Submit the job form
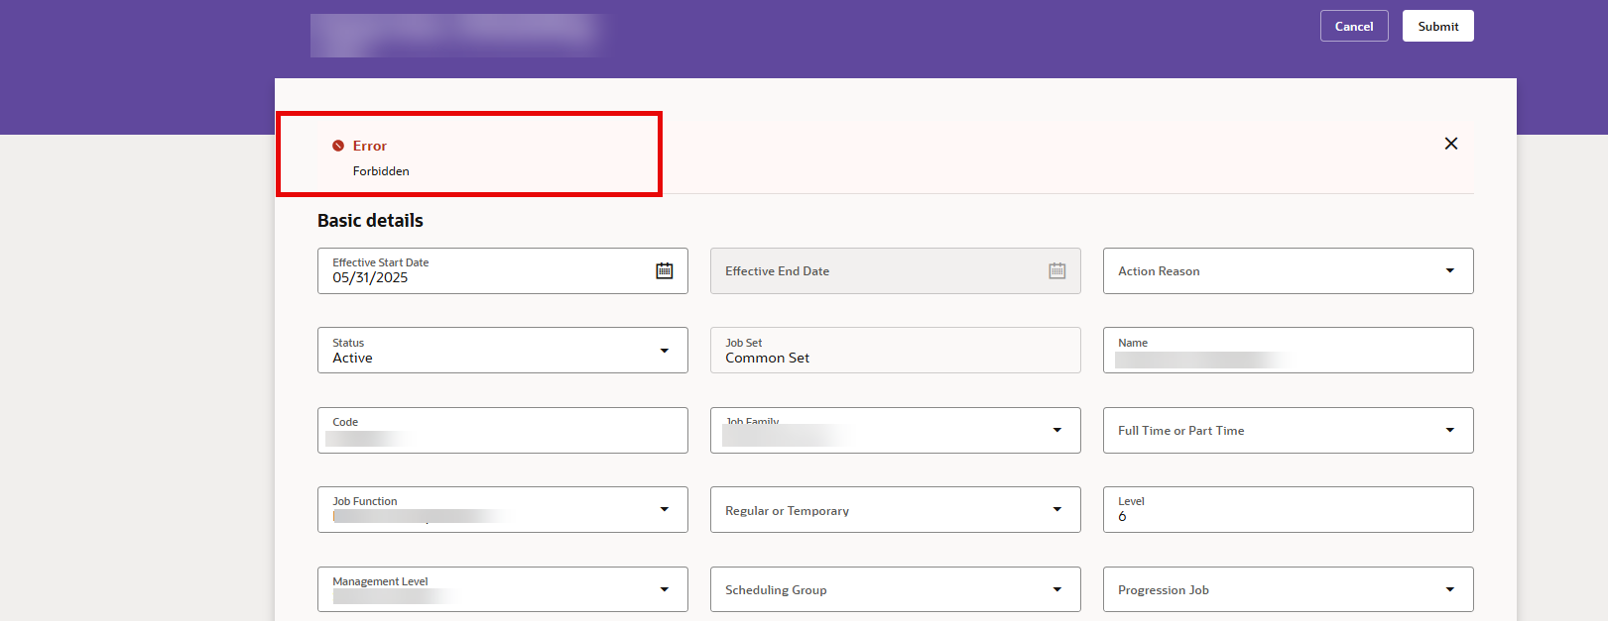This screenshot has height=621, width=1608. pos(1437,26)
